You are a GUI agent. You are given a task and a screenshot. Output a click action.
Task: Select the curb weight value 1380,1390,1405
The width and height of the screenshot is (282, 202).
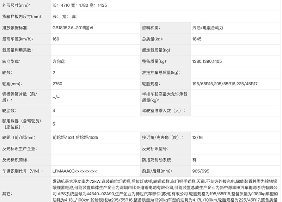click(x=207, y=61)
